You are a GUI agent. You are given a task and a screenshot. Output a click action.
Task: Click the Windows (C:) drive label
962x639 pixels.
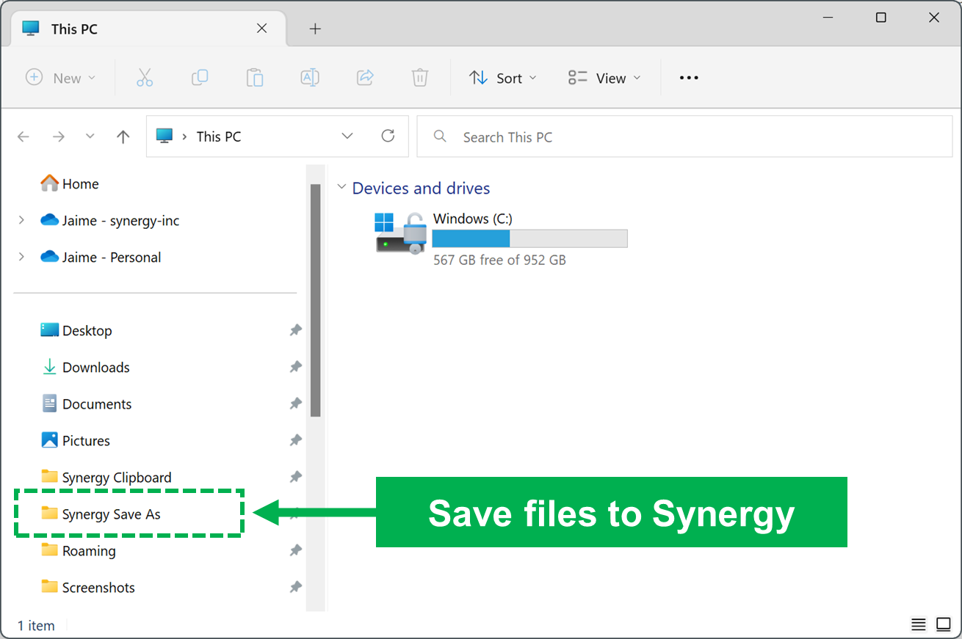click(x=473, y=219)
